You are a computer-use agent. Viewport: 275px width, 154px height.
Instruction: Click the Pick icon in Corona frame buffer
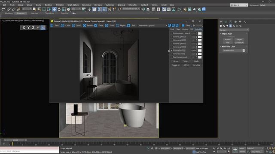pos(129,26)
